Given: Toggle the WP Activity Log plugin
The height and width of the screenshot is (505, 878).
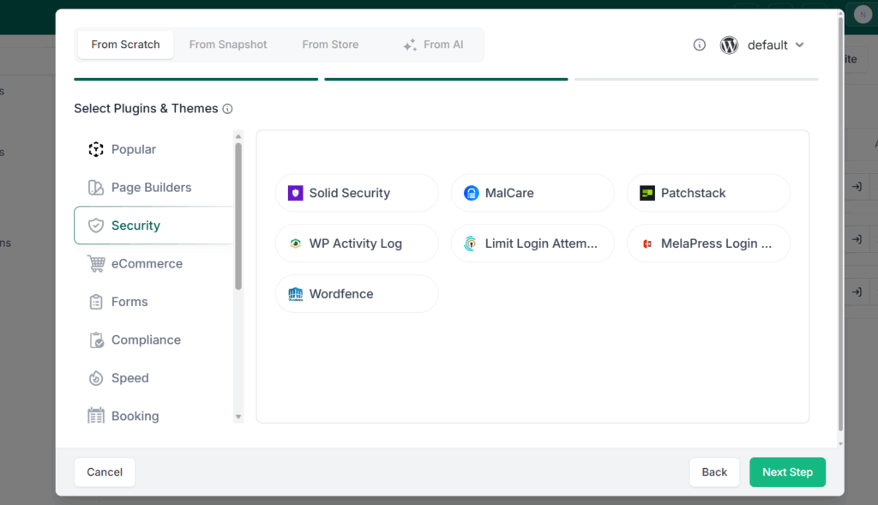Looking at the screenshot, I should [357, 243].
